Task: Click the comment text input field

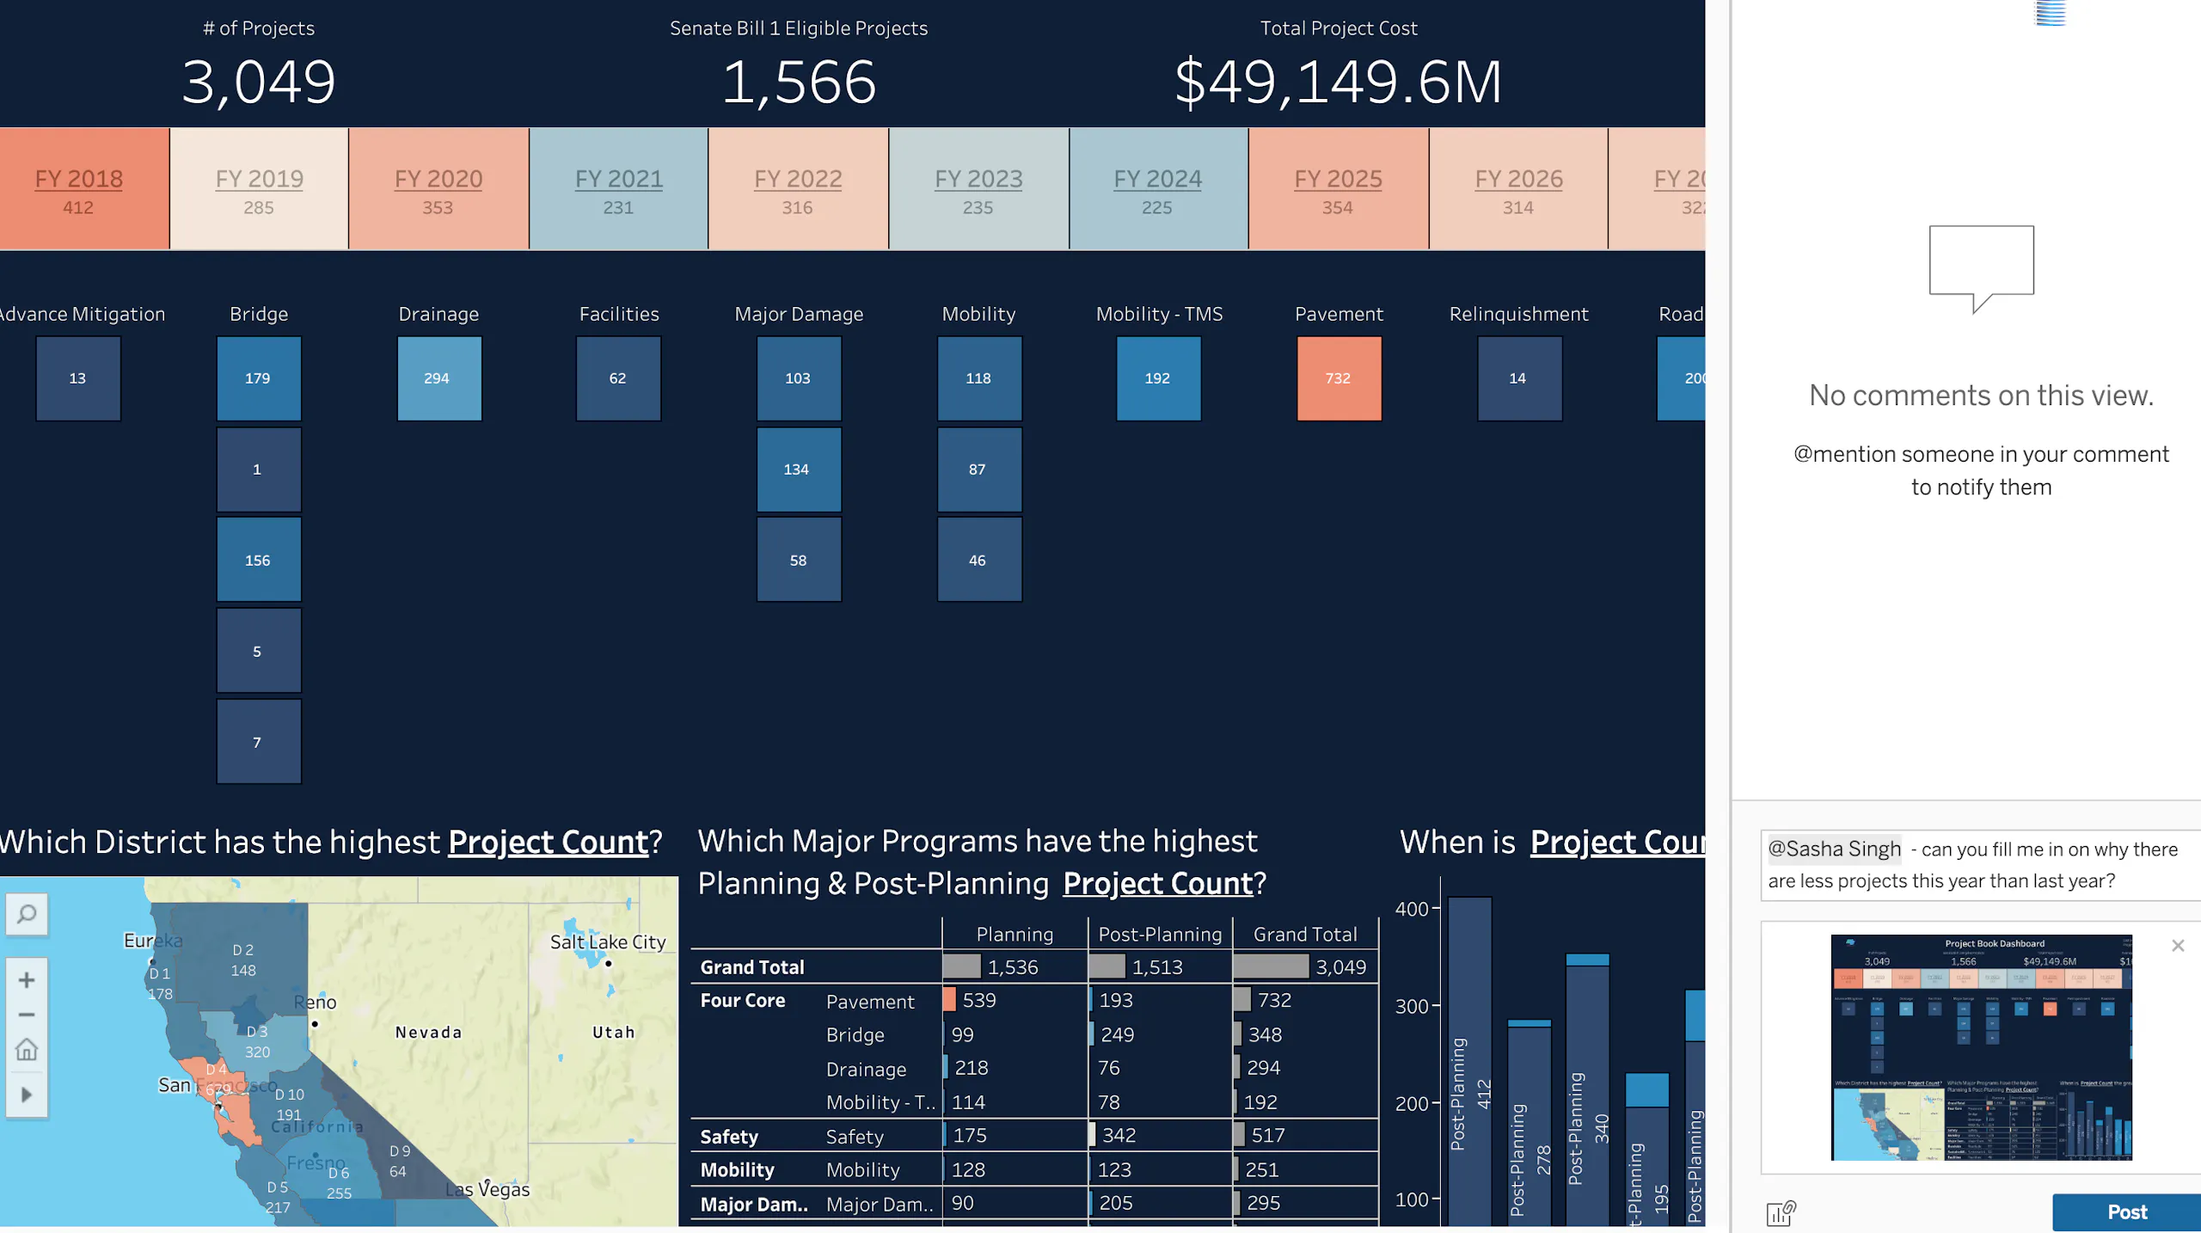Action: tap(1977, 864)
